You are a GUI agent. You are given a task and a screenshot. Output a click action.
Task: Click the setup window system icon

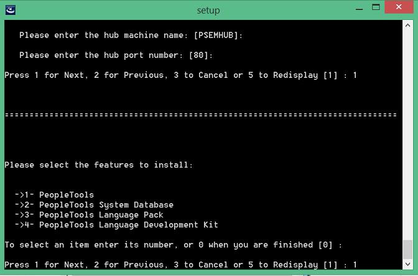pos(11,10)
